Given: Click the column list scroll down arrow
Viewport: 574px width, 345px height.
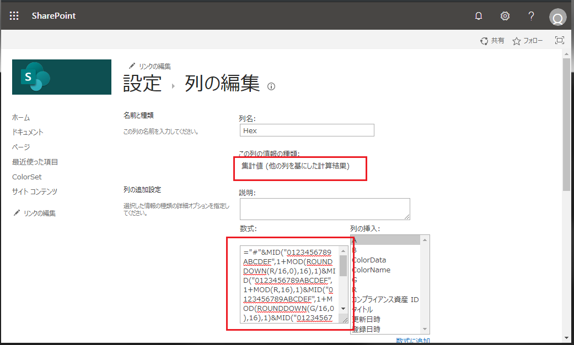Looking at the screenshot, I should click(425, 329).
